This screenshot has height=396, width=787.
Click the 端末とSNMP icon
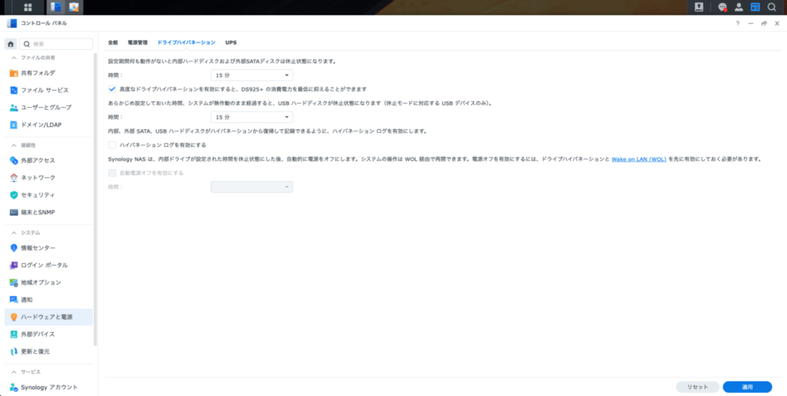click(14, 212)
